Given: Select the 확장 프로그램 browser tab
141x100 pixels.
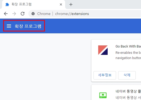Looking at the screenshot, I should click(33, 4).
